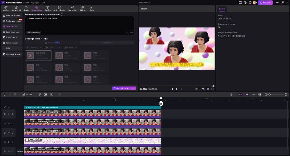The image size is (290, 156).
Task: Click the Exporter button
Action: (x=265, y=2)
